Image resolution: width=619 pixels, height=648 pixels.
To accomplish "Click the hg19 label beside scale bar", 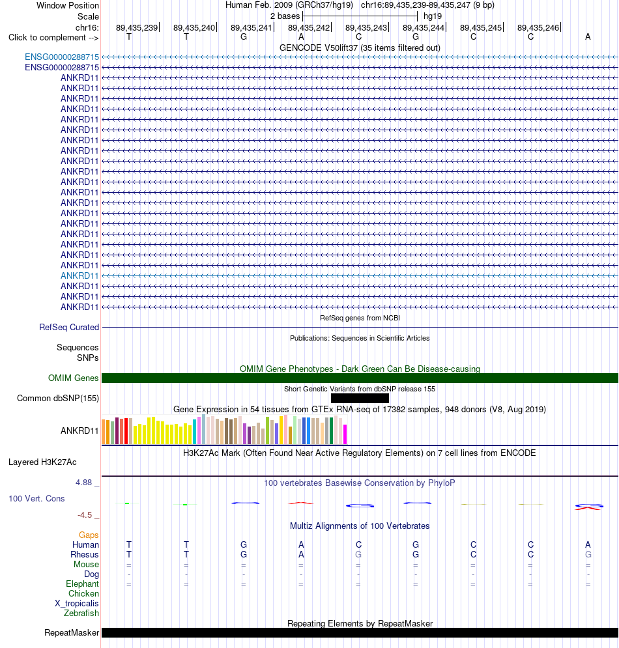I will 433,16.
